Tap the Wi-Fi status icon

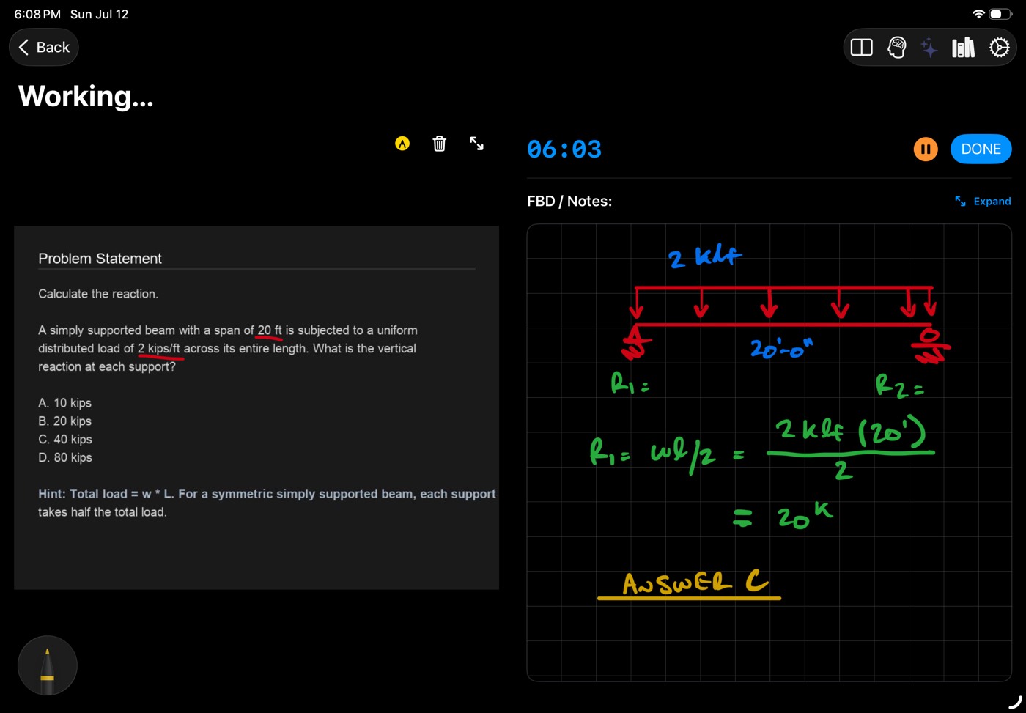click(978, 14)
